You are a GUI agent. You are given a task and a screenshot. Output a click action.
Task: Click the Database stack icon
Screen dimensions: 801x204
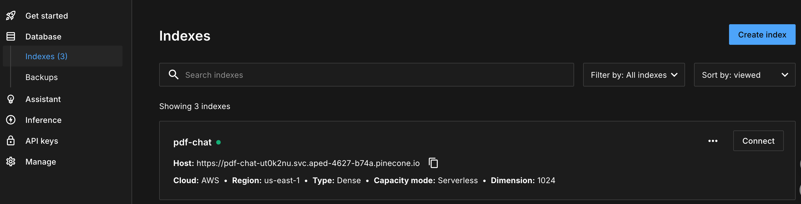coord(11,36)
